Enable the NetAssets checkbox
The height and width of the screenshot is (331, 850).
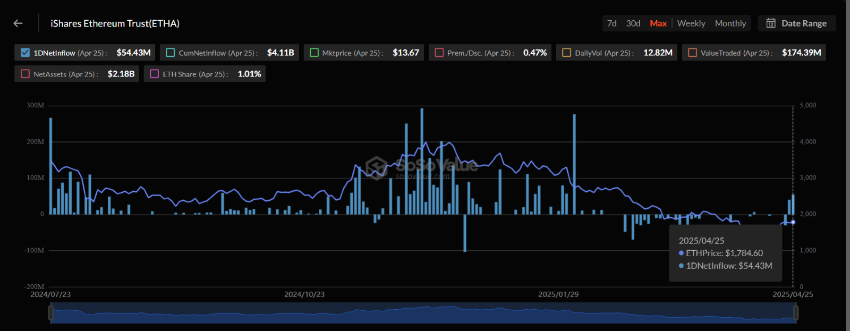[x=25, y=74]
